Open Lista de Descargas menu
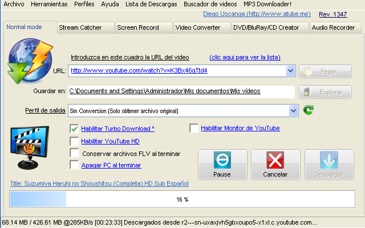Viewport: 365px width, 228px height. [x=151, y=4]
